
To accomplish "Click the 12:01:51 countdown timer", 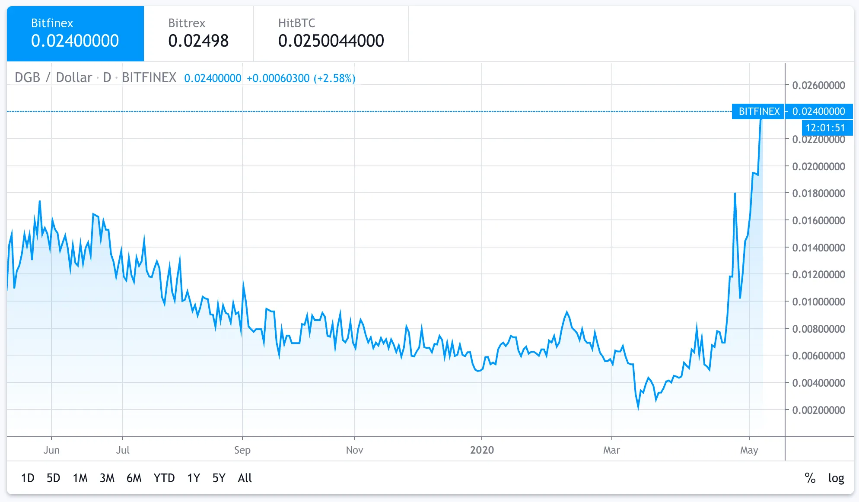I will point(826,128).
